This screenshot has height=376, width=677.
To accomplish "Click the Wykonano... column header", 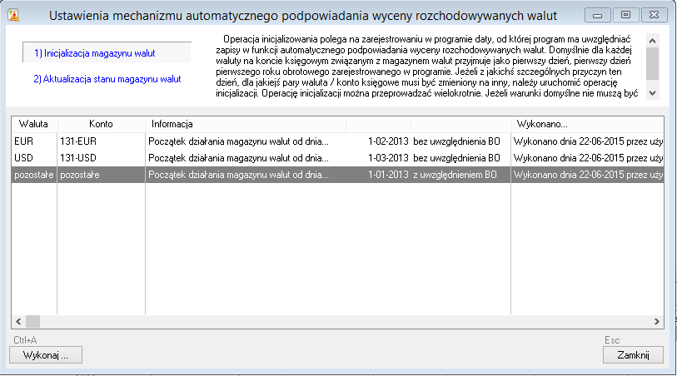I will 587,124.
